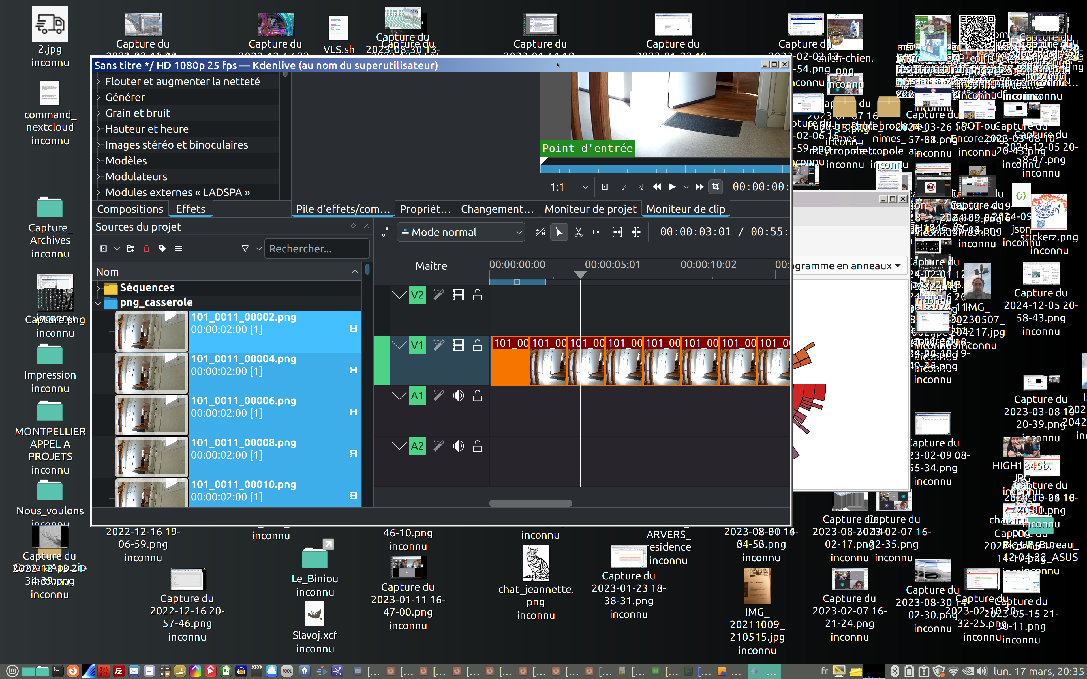Switch to Moniteur de projet tab

click(x=590, y=209)
